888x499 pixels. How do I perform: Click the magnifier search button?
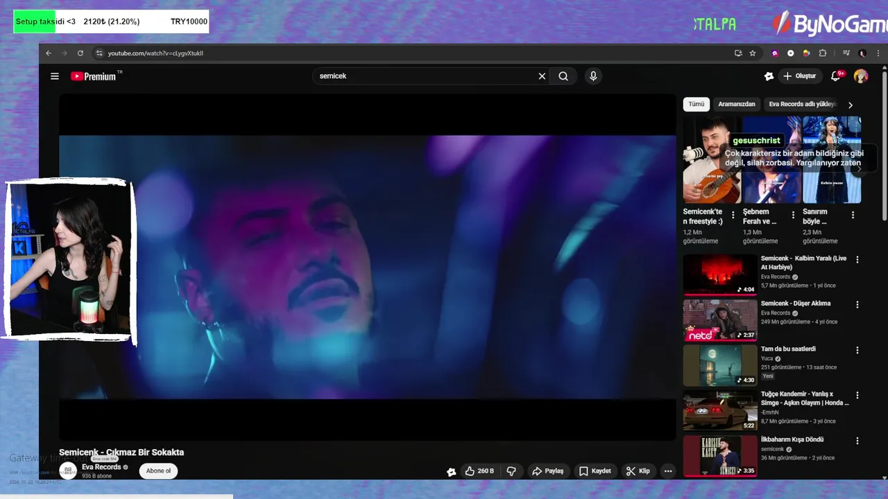[x=563, y=76]
